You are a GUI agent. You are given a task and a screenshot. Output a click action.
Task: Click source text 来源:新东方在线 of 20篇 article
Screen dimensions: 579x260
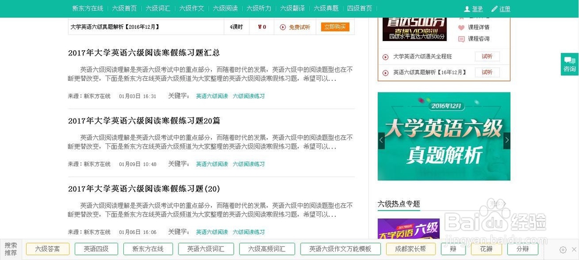[89, 164]
